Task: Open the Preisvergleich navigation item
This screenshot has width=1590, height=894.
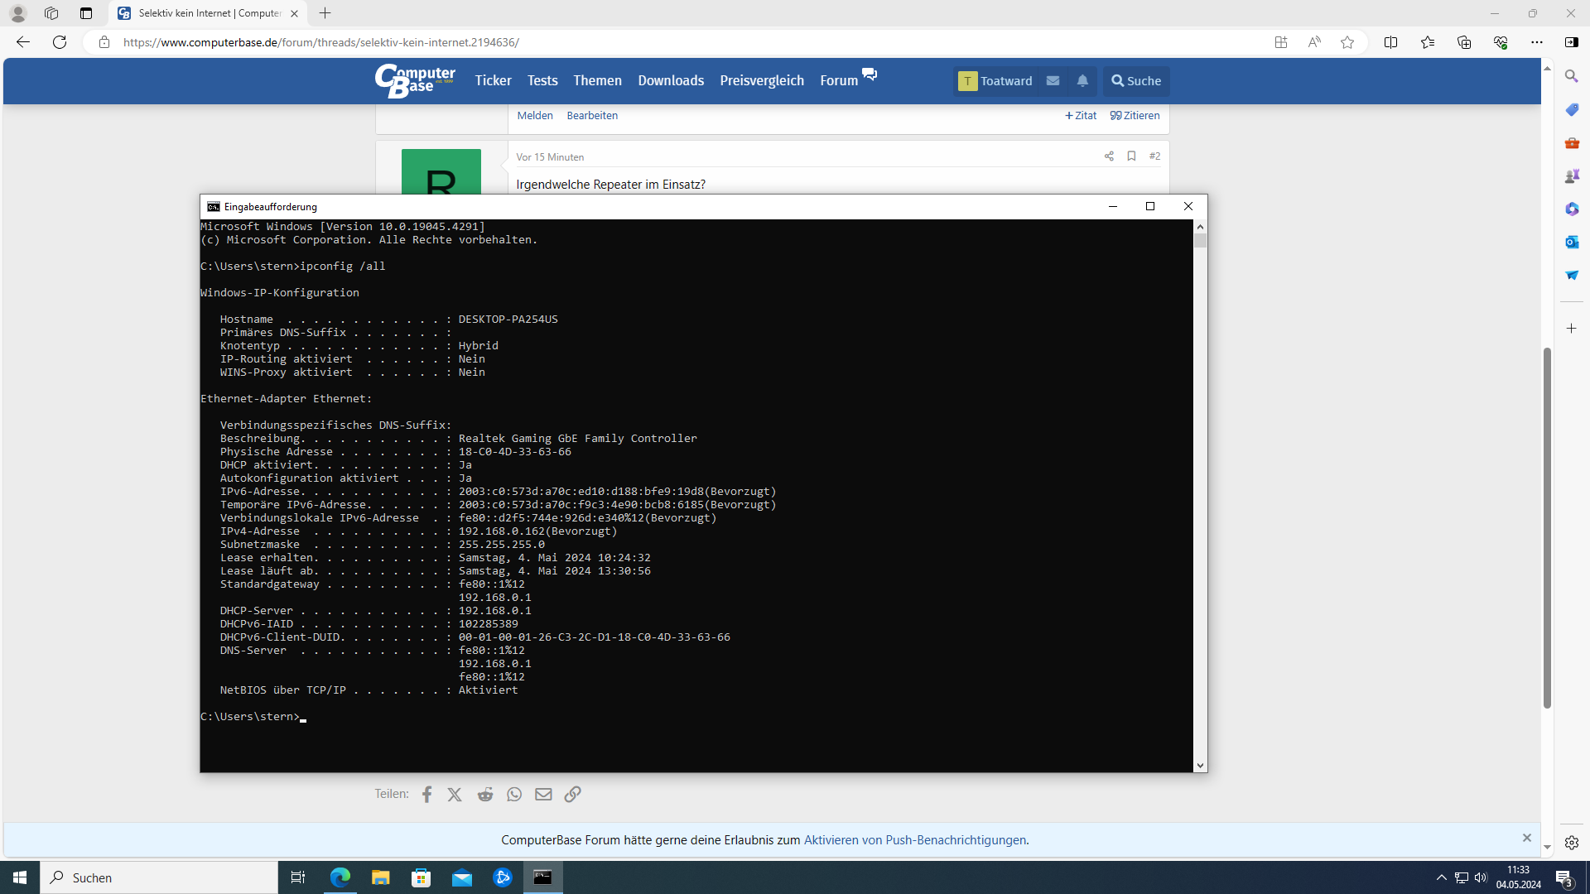Action: pyautogui.click(x=761, y=81)
